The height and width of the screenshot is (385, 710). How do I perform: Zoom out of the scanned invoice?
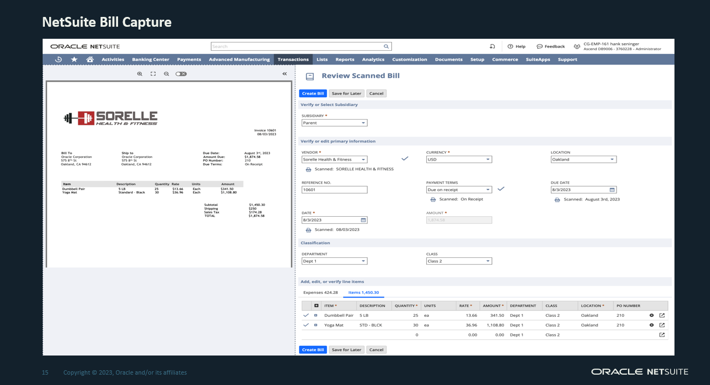[x=166, y=73]
